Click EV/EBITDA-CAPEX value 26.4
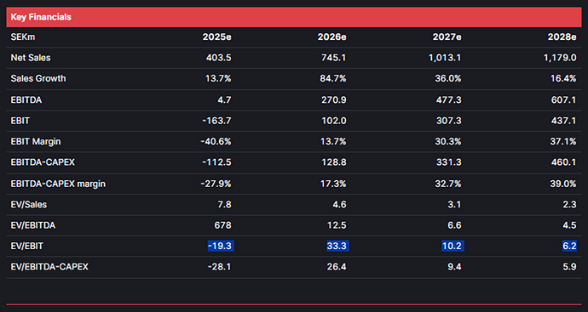Viewport: 588px width, 312px height. 337,267
